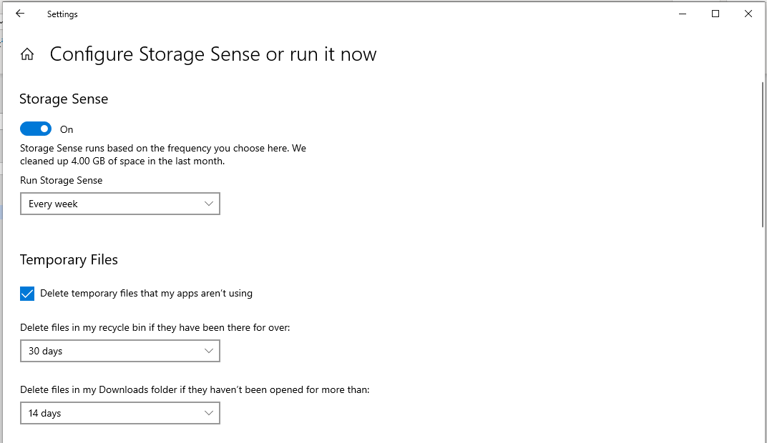Maximize the Settings window
This screenshot has width=767, height=443.
tap(715, 14)
